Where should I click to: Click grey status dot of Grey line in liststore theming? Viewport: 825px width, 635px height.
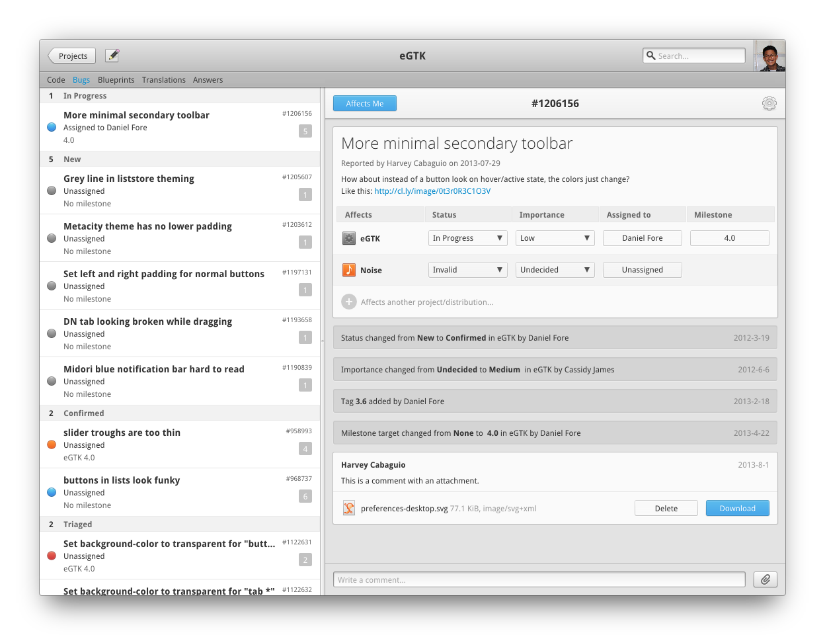pyautogui.click(x=52, y=190)
